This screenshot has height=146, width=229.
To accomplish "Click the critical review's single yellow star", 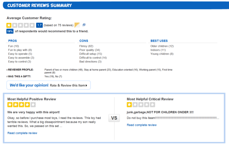I will 129,105.
